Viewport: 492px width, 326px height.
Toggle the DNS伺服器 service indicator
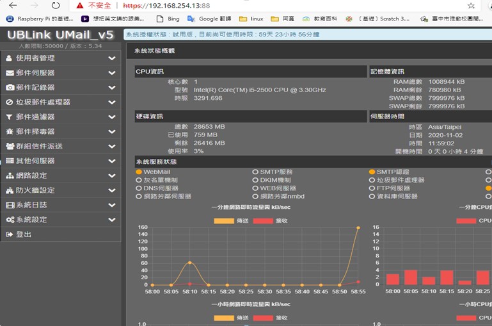tap(139, 188)
